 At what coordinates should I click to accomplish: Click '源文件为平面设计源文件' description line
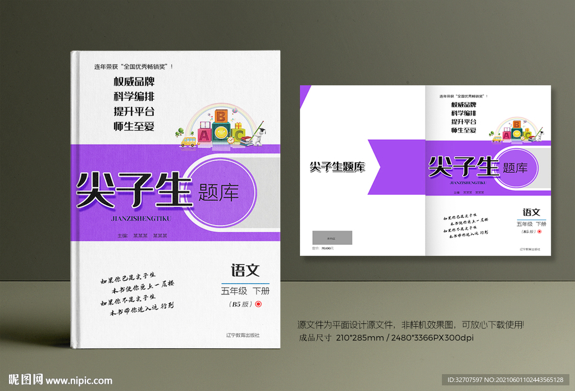click(410, 325)
